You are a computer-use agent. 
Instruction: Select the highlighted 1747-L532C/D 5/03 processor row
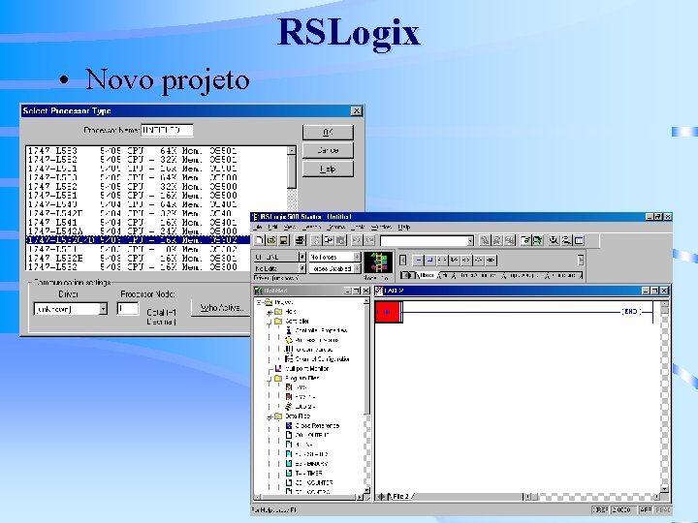[138, 240]
